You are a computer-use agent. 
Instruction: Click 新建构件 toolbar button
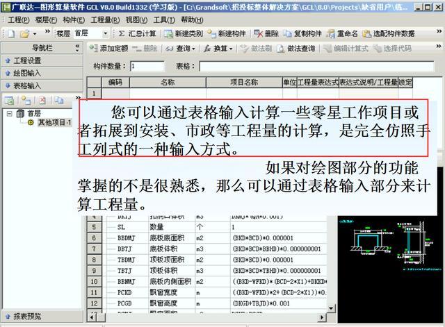227,34
